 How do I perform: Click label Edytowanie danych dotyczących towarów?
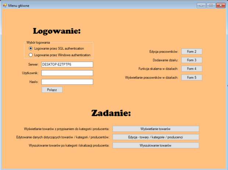tap(63, 137)
